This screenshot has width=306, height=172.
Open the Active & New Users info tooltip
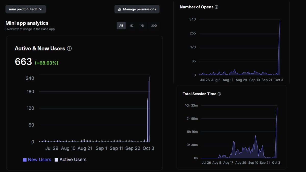[x=69, y=48]
